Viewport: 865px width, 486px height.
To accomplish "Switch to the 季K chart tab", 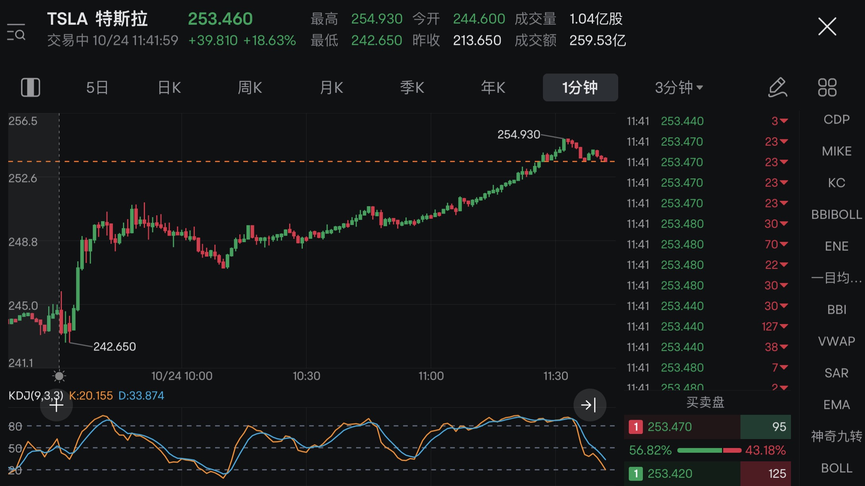I will (x=412, y=87).
